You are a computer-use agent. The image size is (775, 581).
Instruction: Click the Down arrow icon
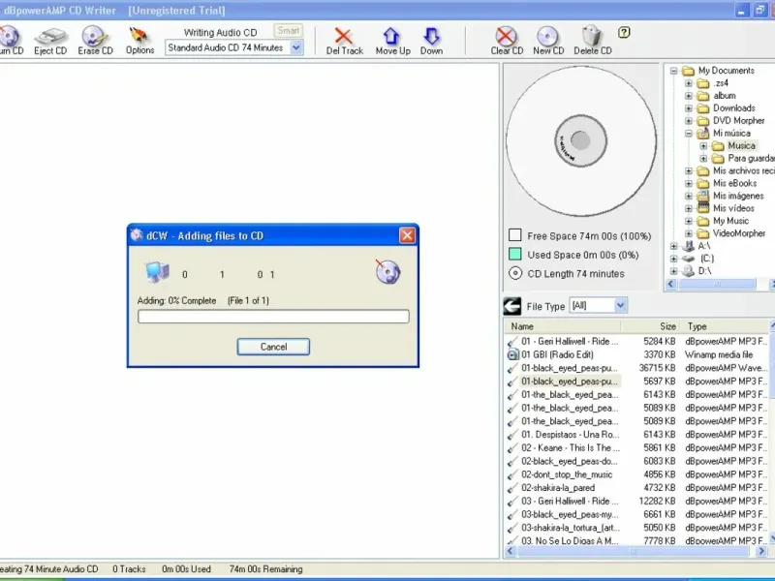[431, 36]
